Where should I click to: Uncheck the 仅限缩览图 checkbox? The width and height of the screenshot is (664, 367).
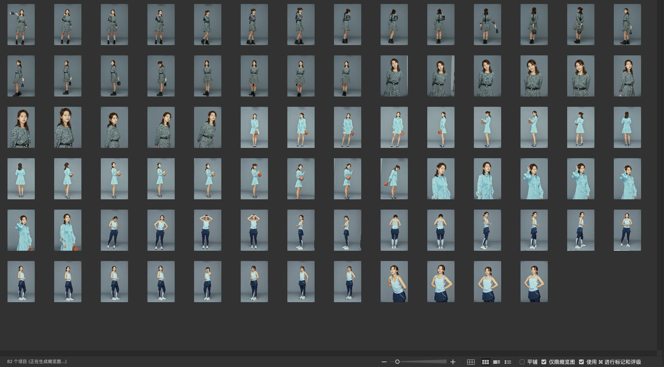(544, 362)
